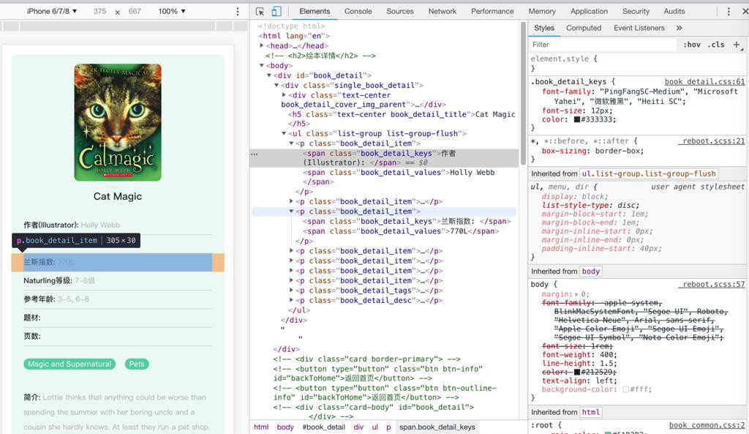Click the Magic and Supernatural tag
749x434 pixels.
[x=69, y=364]
